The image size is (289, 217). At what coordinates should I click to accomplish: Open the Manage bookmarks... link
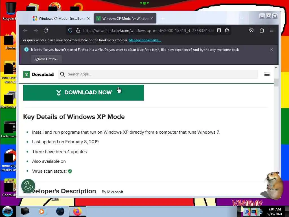[x=145, y=40]
